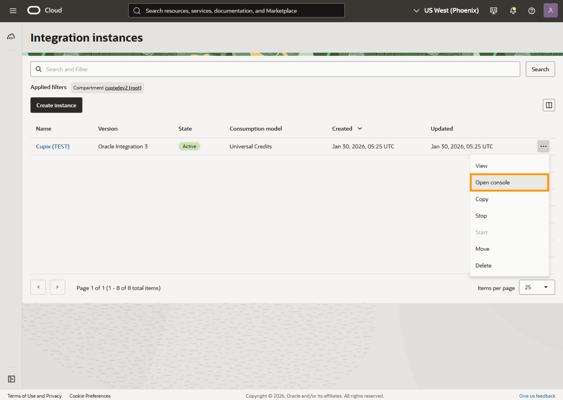Click the Oracle Cloud logo
Image resolution: width=563 pixels, height=400 pixels.
[x=45, y=10]
